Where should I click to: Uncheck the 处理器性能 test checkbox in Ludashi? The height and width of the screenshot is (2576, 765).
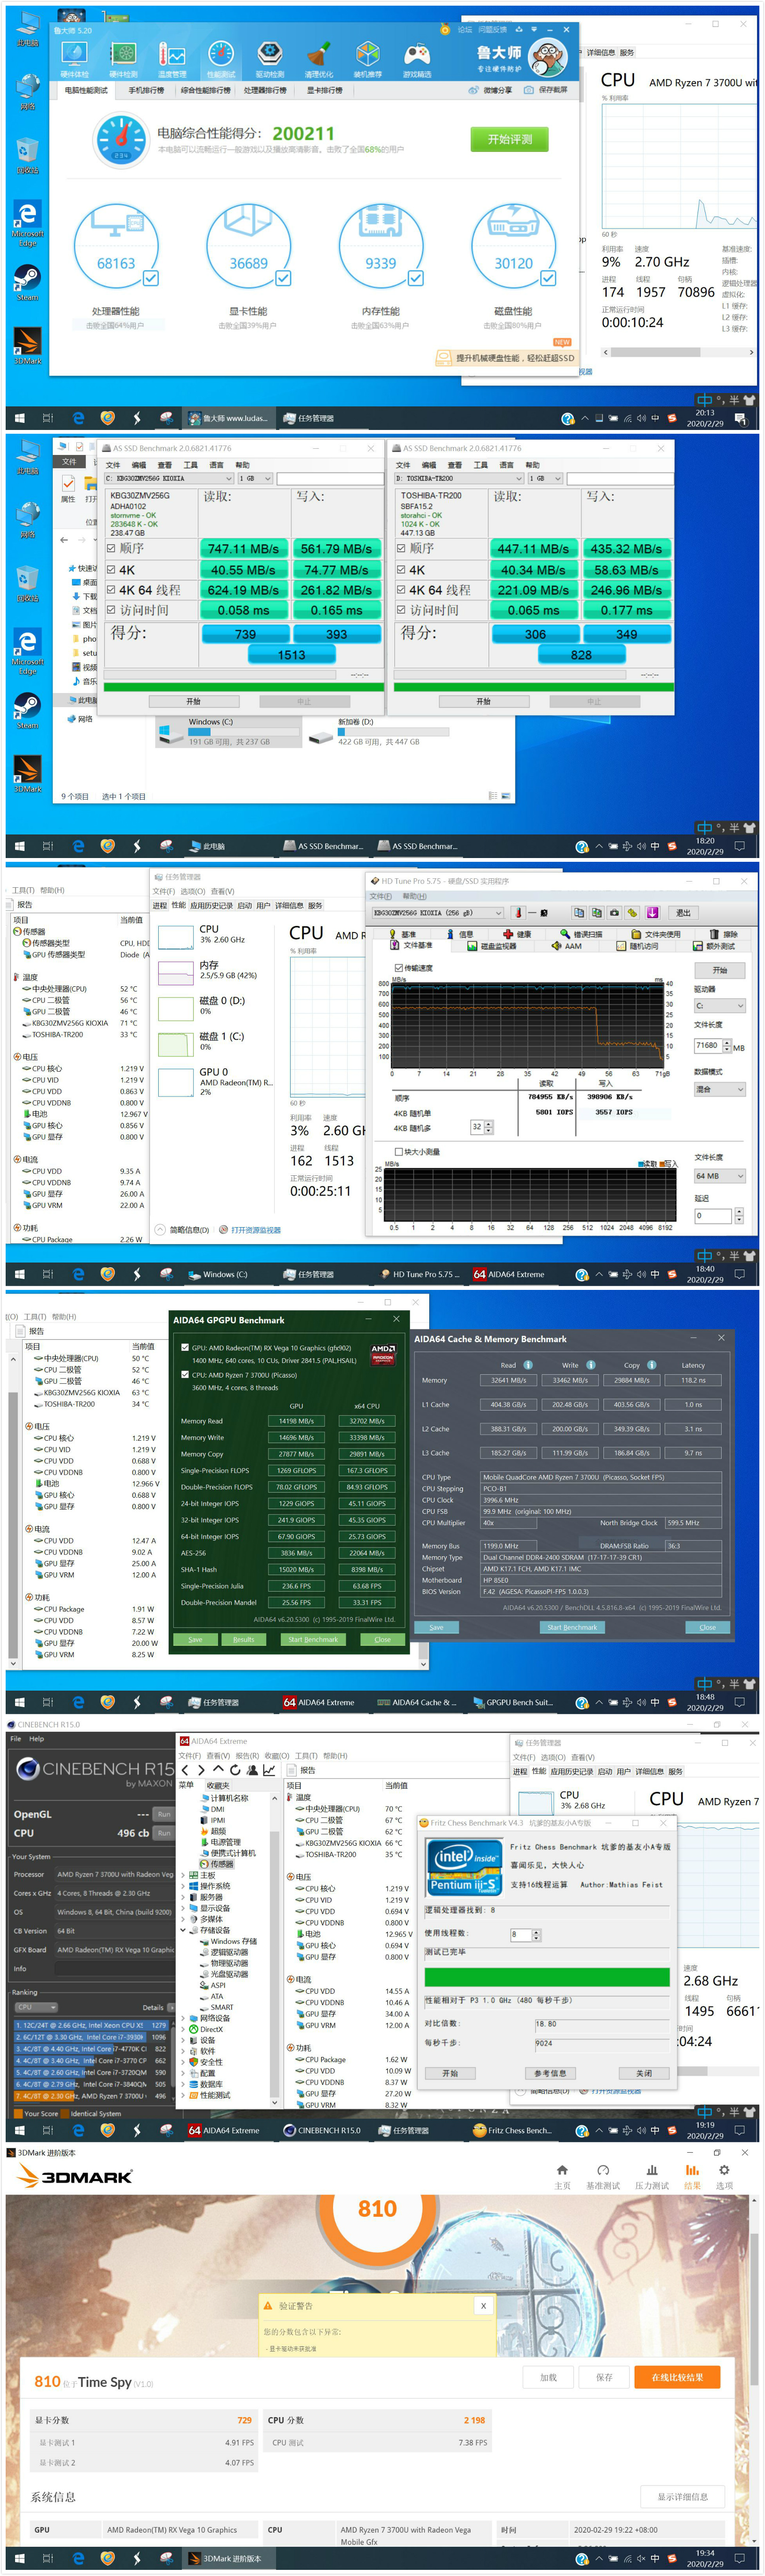click(151, 278)
